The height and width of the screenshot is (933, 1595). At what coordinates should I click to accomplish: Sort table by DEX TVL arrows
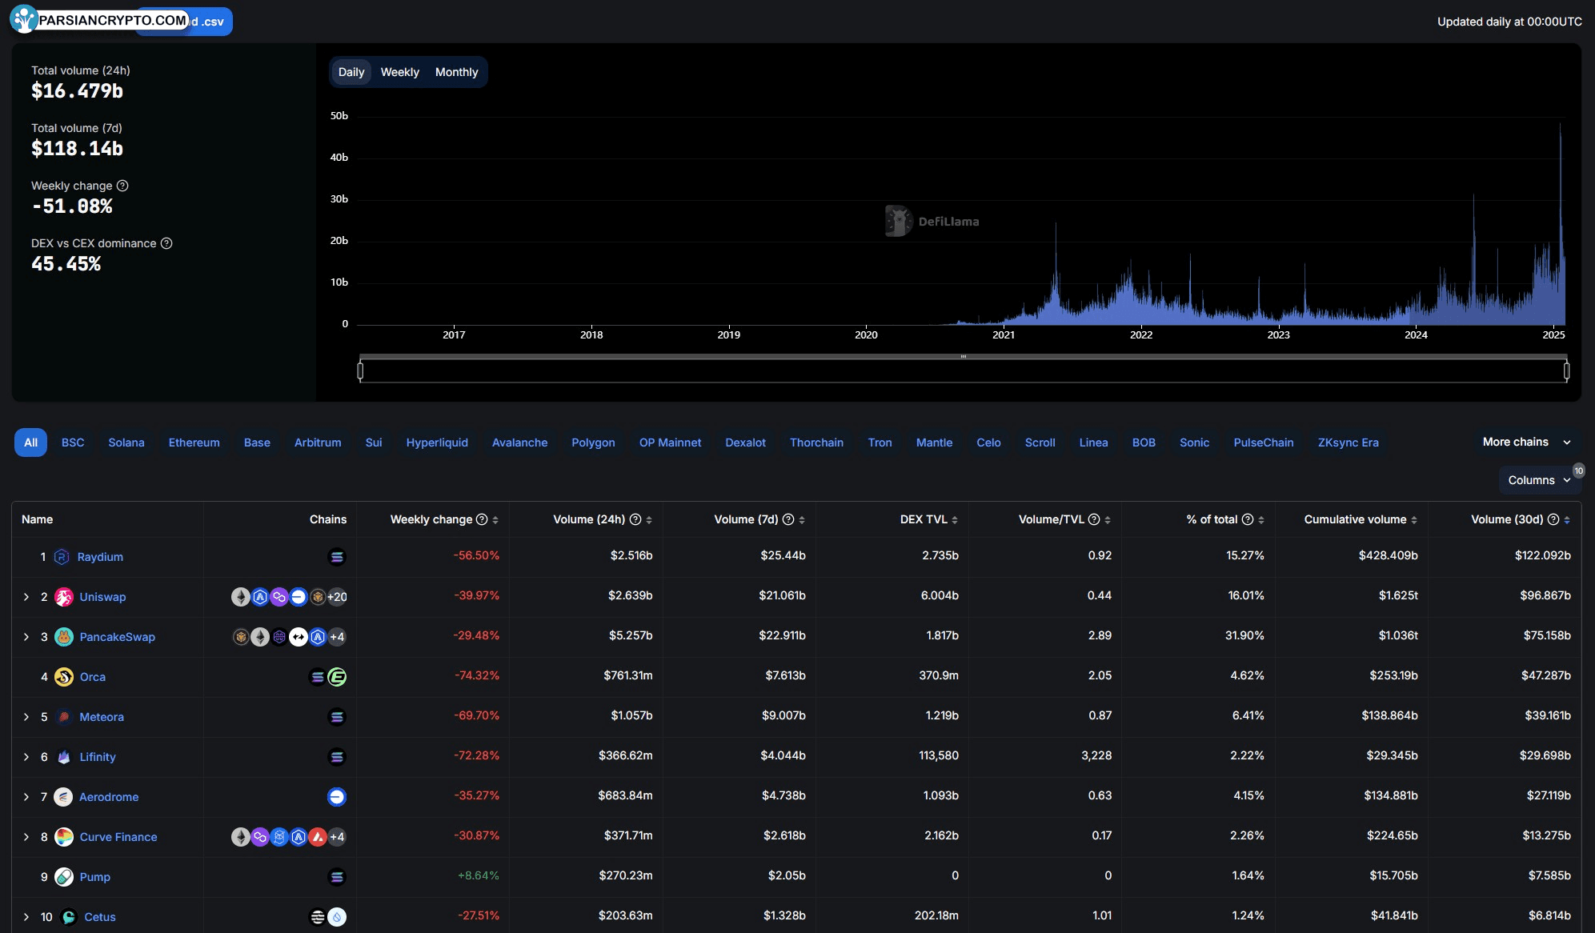point(955,520)
